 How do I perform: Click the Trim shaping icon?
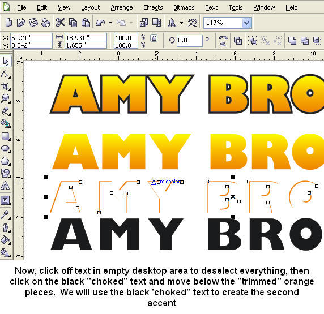coord(305,41)
